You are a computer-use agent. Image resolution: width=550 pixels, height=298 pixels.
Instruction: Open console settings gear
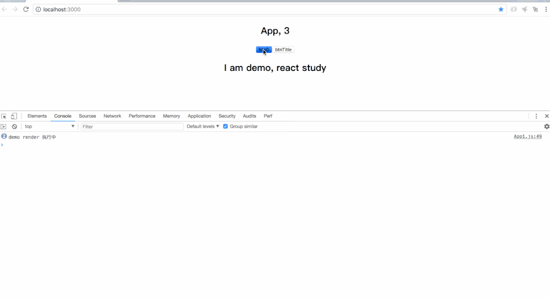547,126
